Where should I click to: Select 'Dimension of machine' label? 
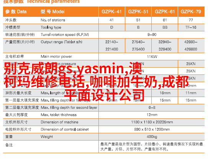pos(59,122)
